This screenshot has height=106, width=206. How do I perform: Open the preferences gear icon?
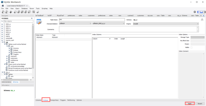[195, 12]
